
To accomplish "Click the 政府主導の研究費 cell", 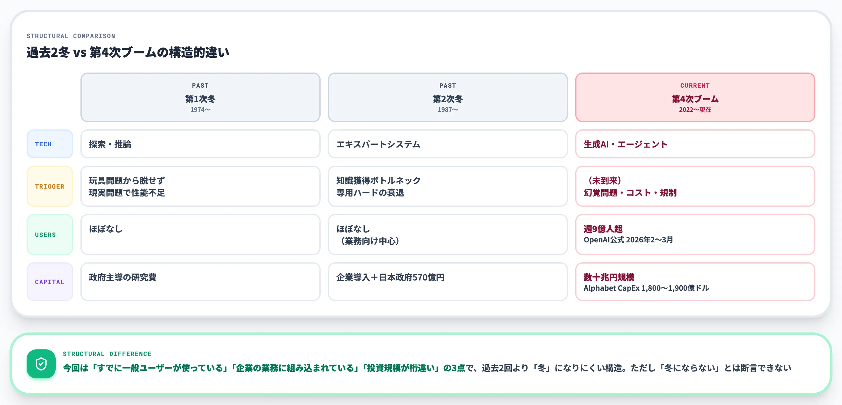I will tap(200, 282).
